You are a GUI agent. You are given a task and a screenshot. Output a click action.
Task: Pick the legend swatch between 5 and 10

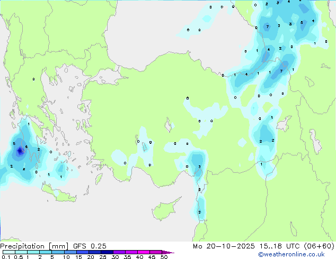58,252
